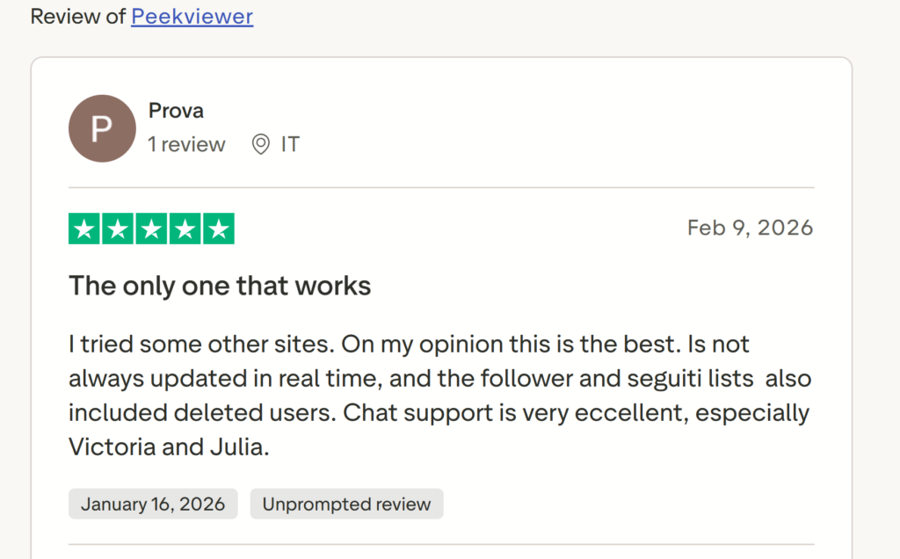The width and height of the screenshot is (900, 559).
Task: Click the fifth rating star
Action: [x=218, y=229]
